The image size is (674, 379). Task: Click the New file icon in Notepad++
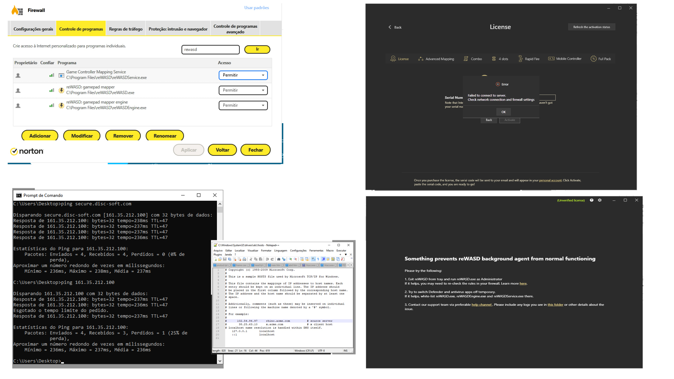215,259
